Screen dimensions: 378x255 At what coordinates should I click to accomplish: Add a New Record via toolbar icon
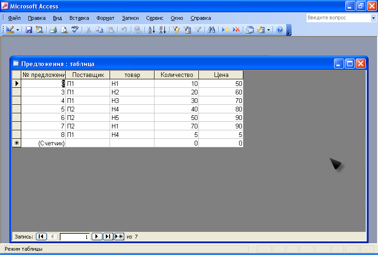[225, 30]
